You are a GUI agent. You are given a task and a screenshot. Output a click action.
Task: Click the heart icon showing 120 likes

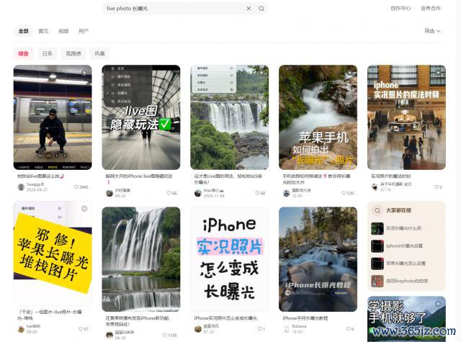[343, 193]
